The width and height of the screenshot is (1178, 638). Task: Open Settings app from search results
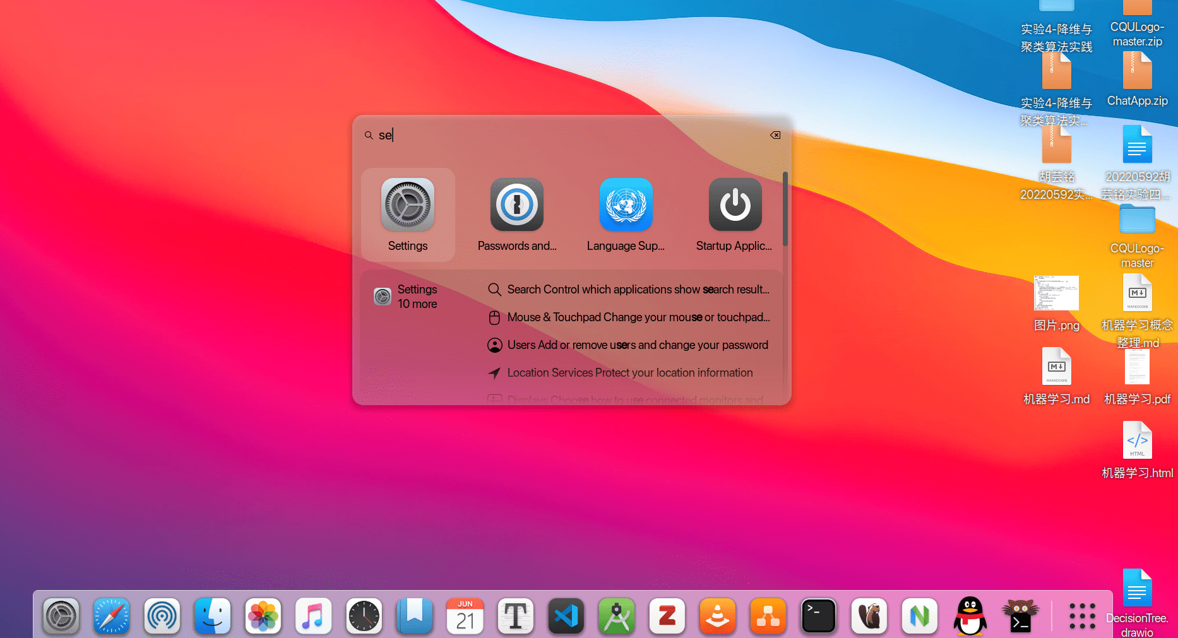[x=407, y=215]
